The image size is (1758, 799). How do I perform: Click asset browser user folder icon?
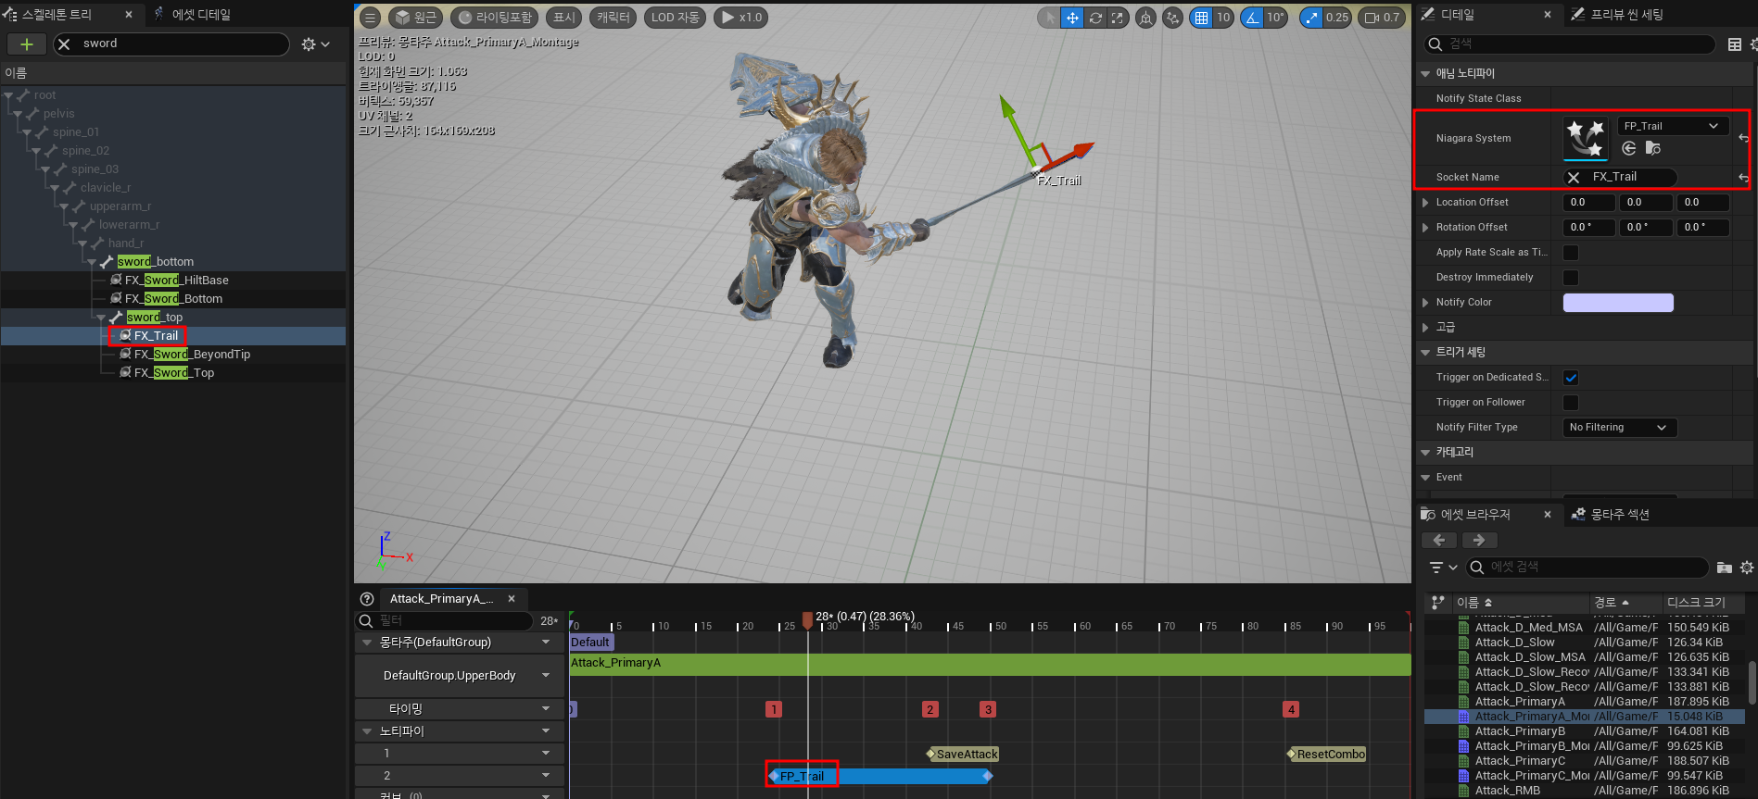tap(1724, 568)
